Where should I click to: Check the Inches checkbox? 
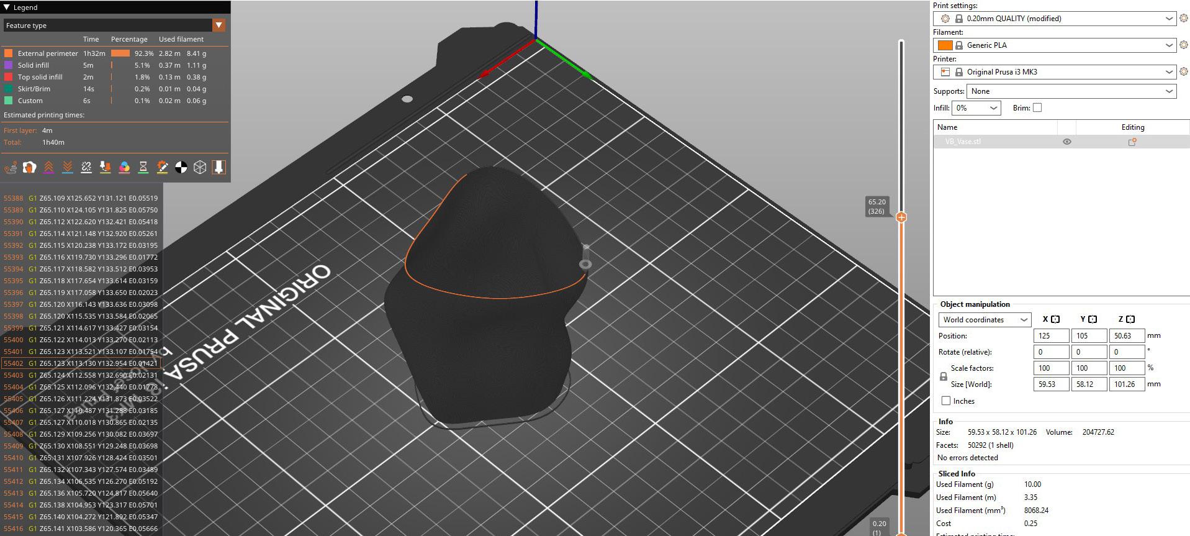click(946, 401)
